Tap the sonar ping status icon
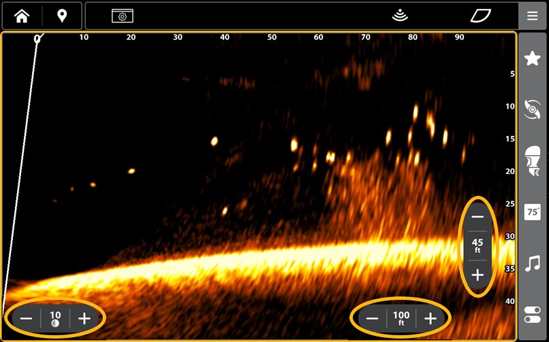 (400, 16)
